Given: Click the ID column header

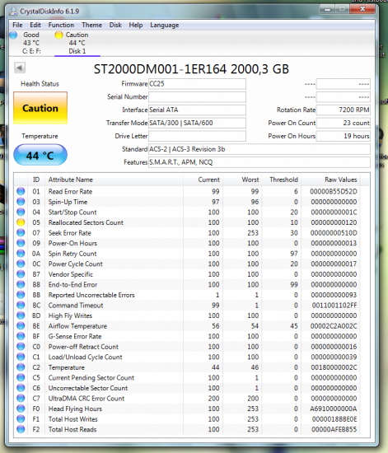Looking at the screenshot, I should pyautogui.click(x=36, y=180).
